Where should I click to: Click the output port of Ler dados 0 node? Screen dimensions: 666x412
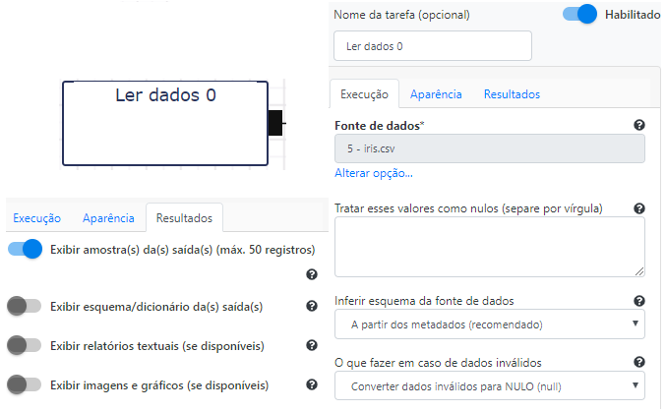tap(275, 123)
